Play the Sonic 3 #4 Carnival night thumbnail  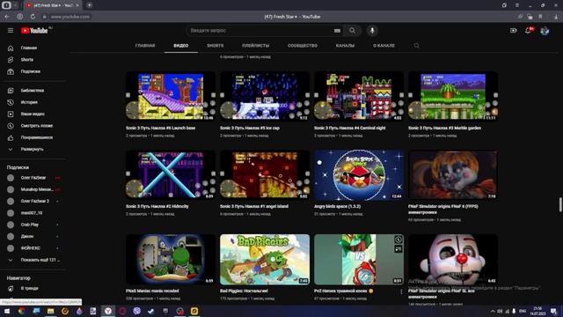click(359, 96)
